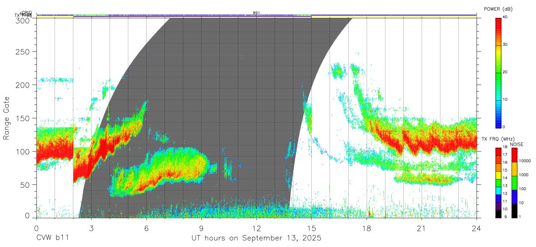Click the 6 tick label on UT hours axis
The width and height of the screenshot is (536, 247).
[x=147, y=228]
